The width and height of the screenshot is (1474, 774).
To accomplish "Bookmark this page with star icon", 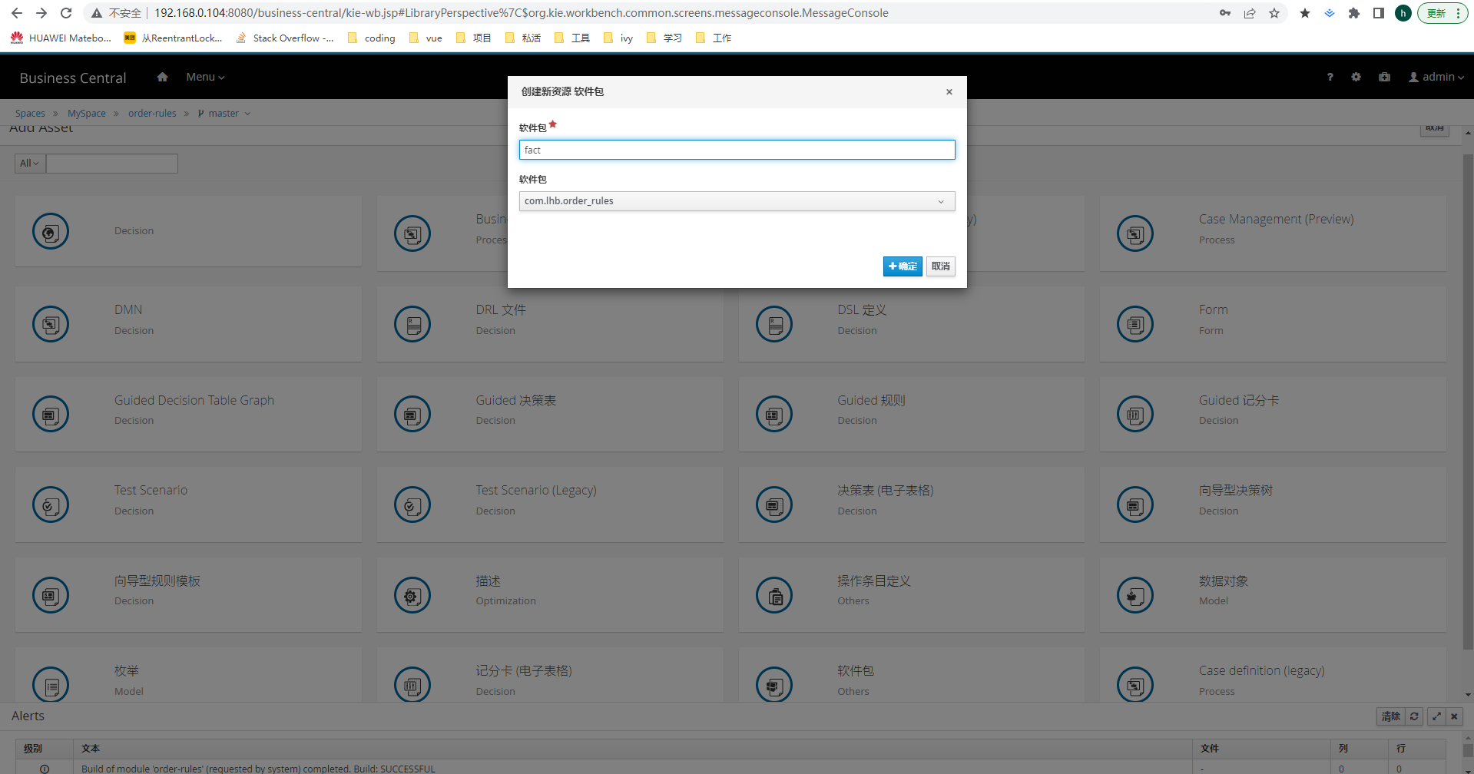I will pyautogui.click(x=1274, y=13).
